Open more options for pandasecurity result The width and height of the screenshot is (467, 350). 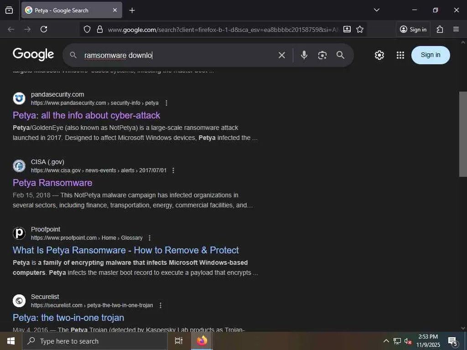[166, 103]
